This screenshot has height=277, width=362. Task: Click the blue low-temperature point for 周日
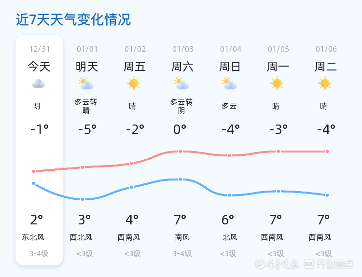click(230, 195)
